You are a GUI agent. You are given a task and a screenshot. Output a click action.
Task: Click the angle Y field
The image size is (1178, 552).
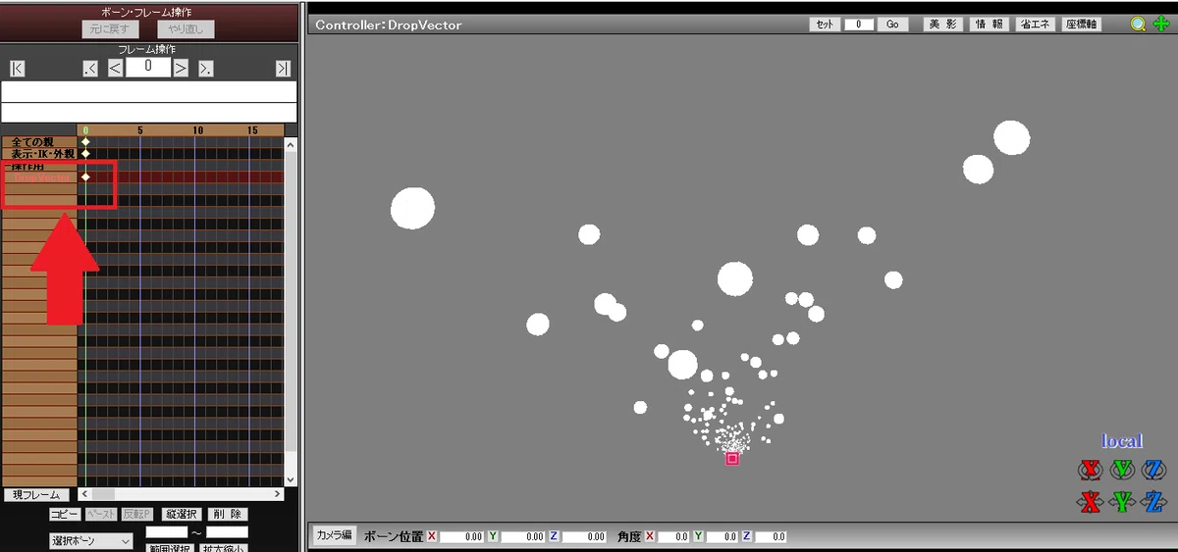tap(722, 537)
